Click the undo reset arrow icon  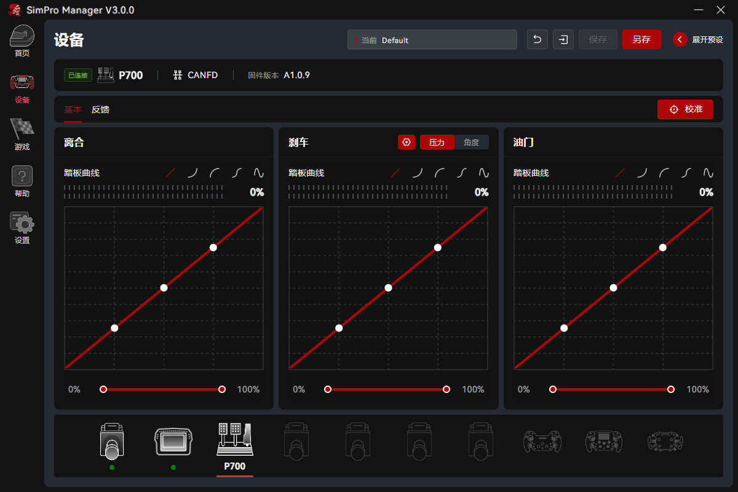(537, 39)
